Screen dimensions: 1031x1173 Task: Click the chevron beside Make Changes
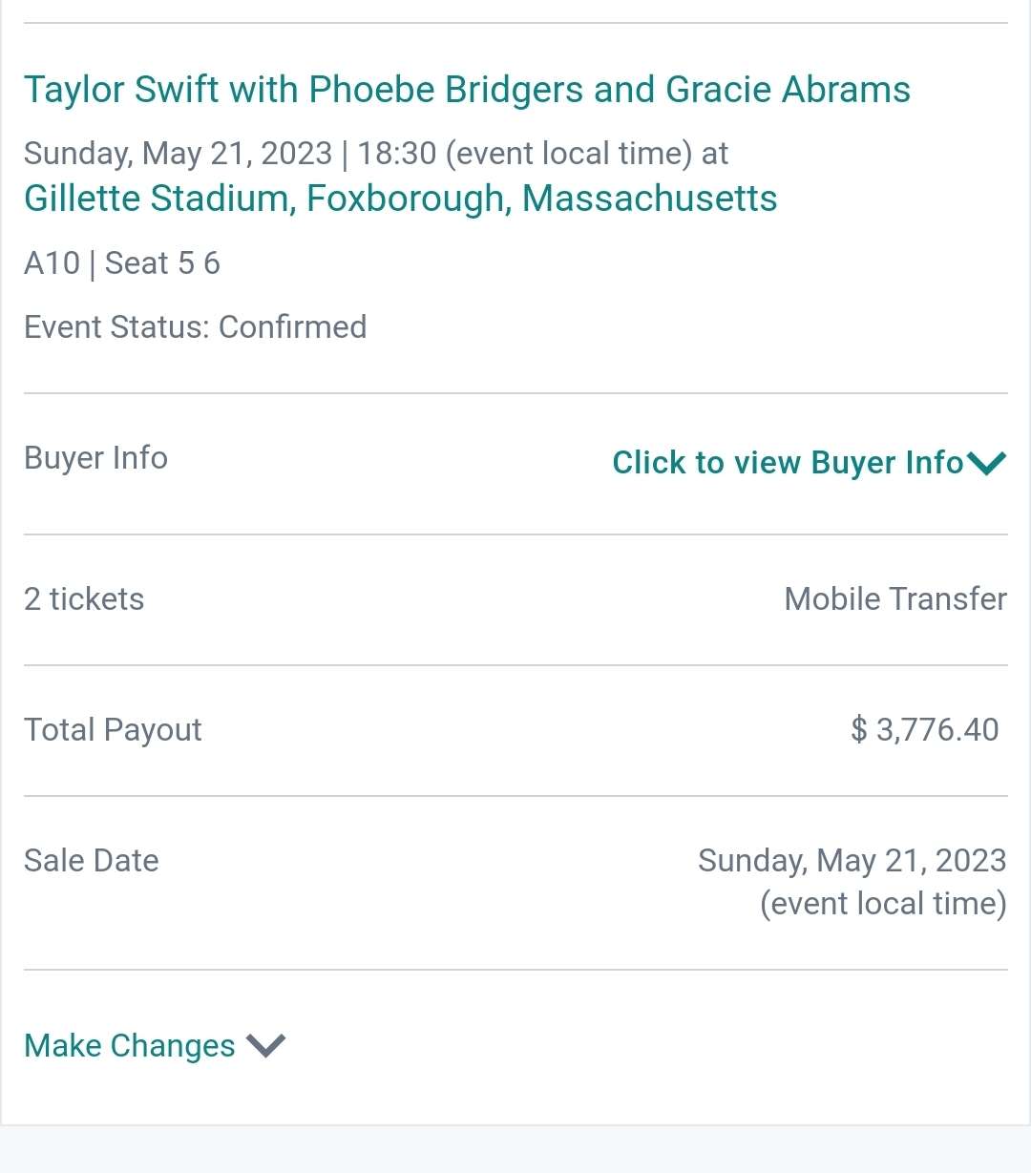pyautogui.click(x=265, y=1045)
